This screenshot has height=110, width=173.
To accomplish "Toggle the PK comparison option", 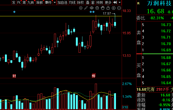I will [19, 2].
